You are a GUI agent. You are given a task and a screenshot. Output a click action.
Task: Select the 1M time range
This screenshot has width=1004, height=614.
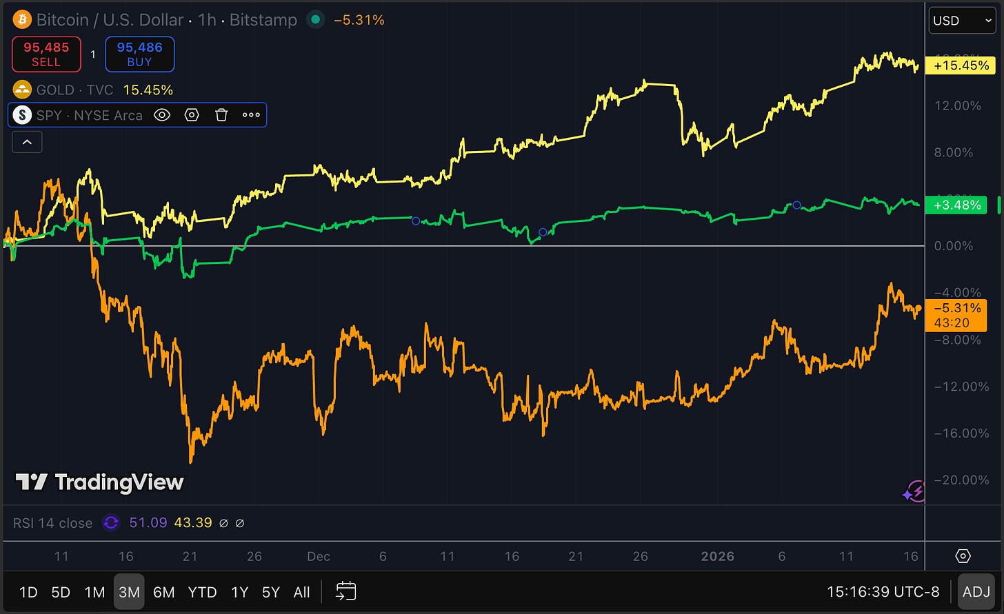[x=94, y=593]
